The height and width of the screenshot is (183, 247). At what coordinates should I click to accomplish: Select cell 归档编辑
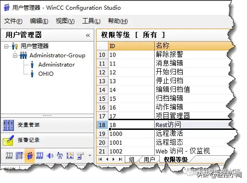194,99
